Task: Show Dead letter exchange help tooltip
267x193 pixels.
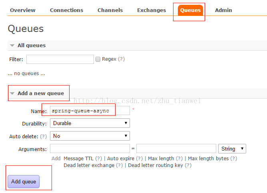Action: coord(120,165)
